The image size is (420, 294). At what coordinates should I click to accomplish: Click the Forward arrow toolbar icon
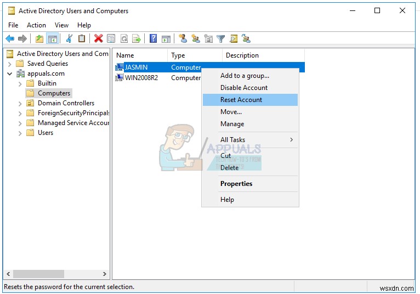(22, 39)
